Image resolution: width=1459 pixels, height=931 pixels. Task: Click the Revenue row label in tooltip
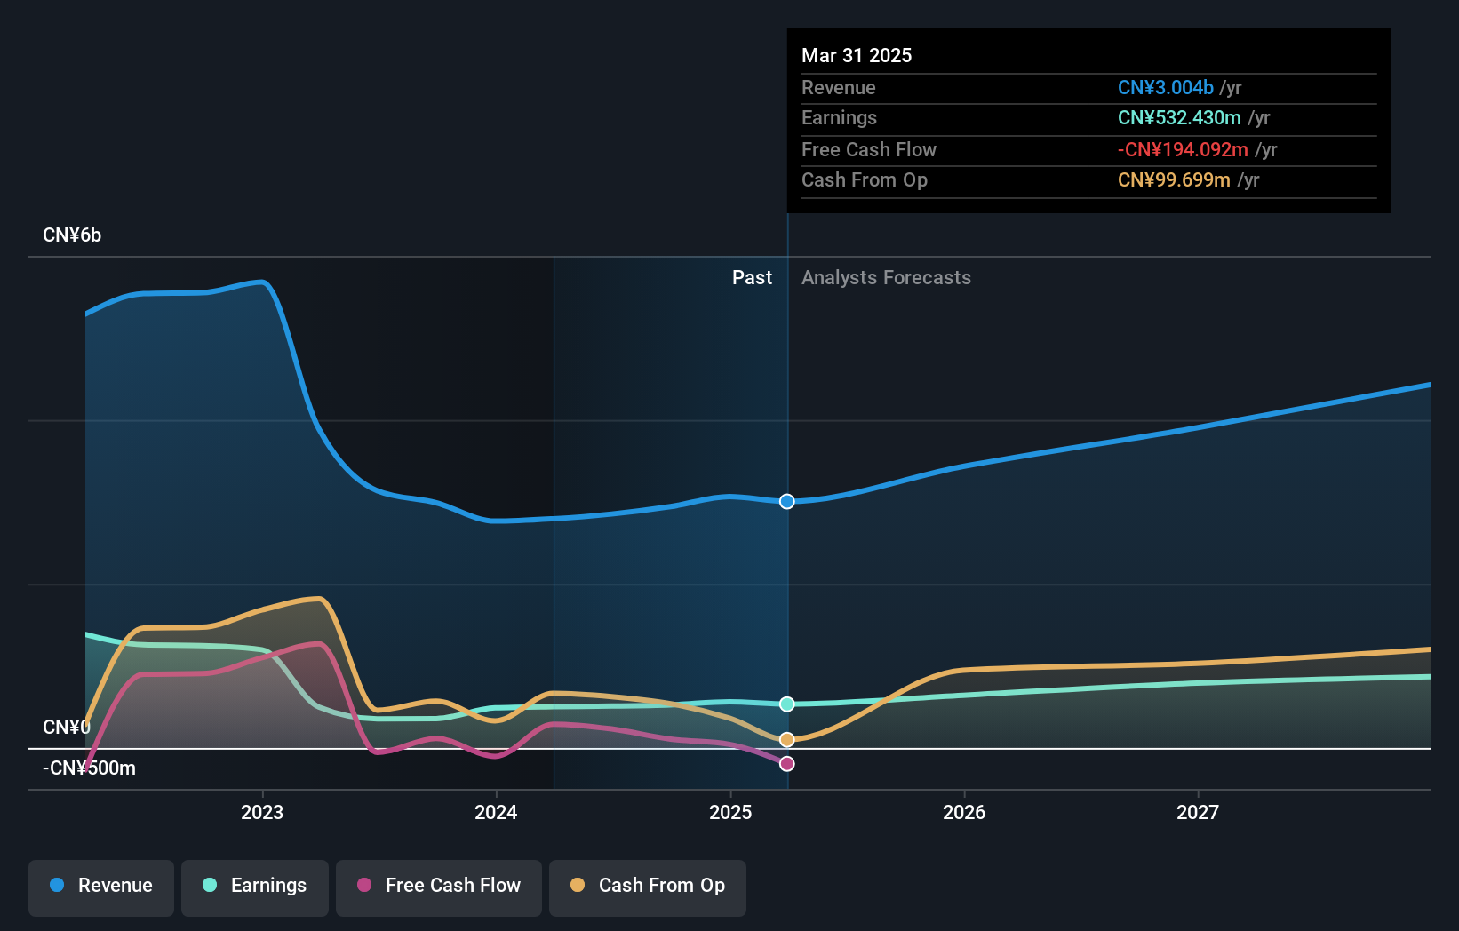(838, 88)
